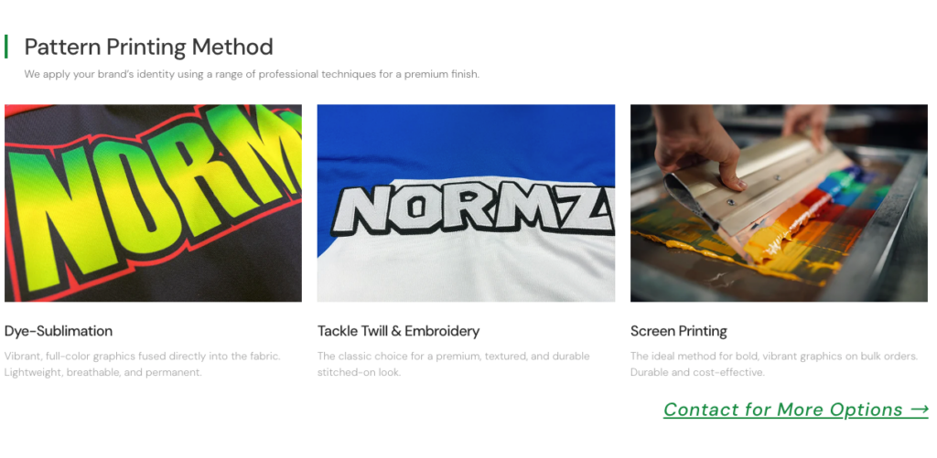The image size is (937, 458).
Task: Click the Tackle Twill description about stitched-on look
Action: tap(454, 364)
